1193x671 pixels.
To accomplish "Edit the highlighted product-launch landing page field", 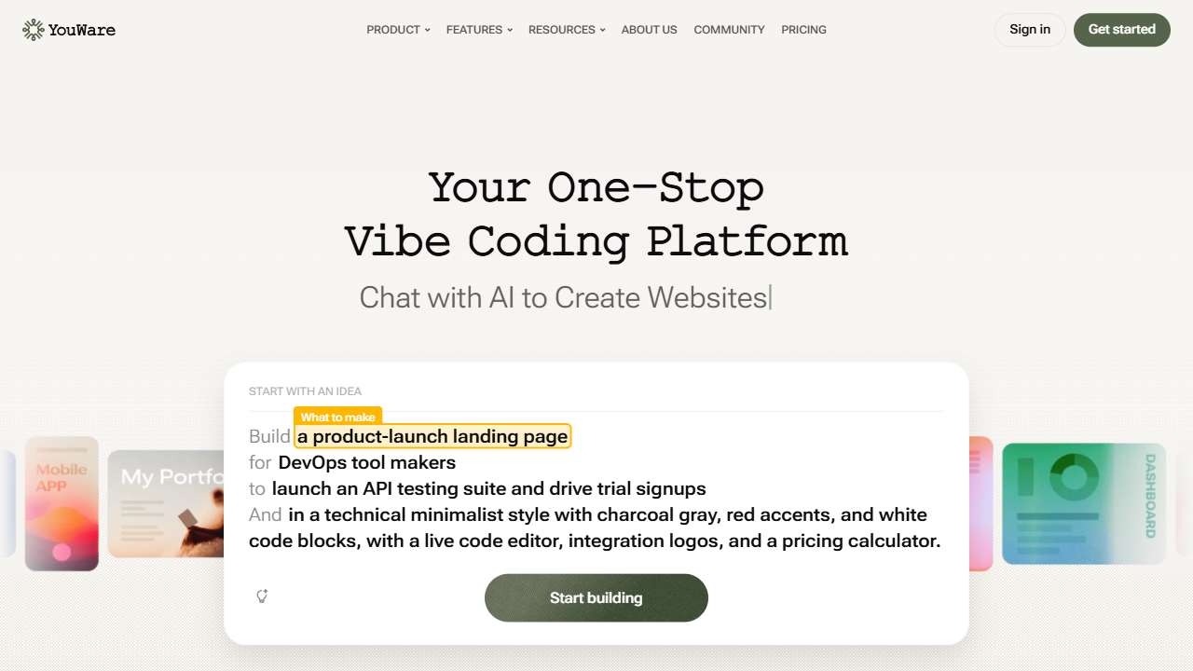I will [432, 436].
